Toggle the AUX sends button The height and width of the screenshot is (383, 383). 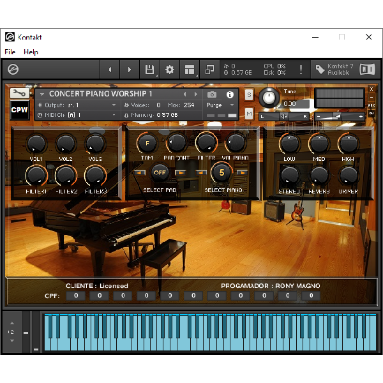coord(372,105)
